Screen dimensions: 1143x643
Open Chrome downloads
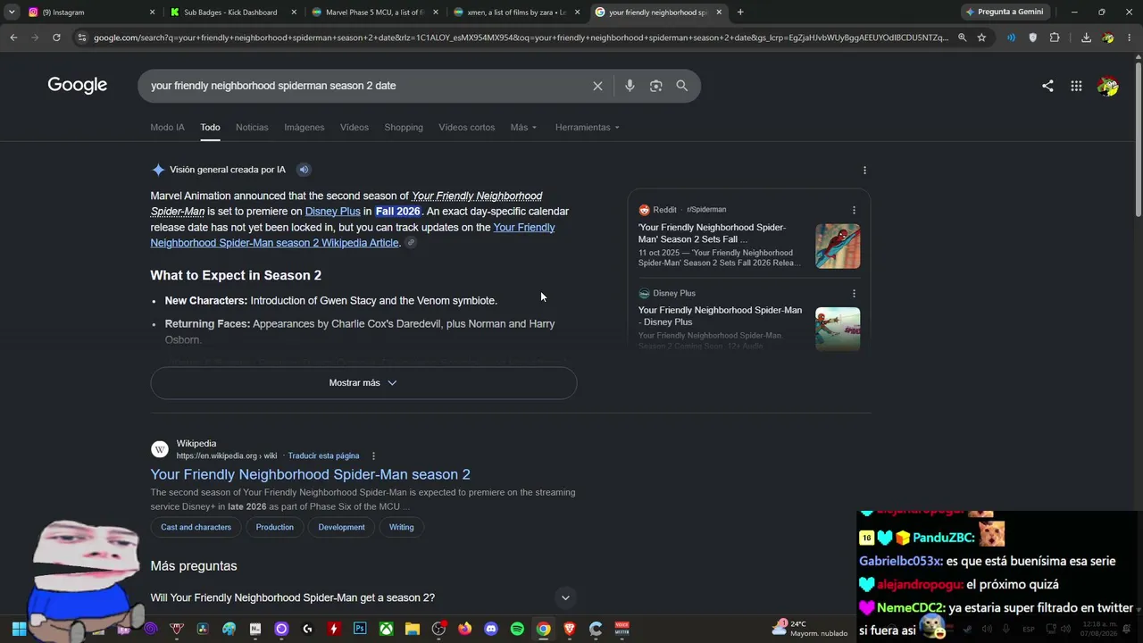1086,38
